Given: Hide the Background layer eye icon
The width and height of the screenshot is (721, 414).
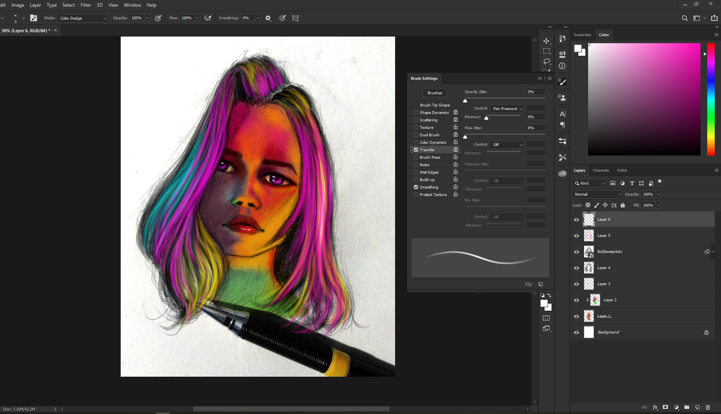Looking at the screenshot, I should (x=576, y=332).
